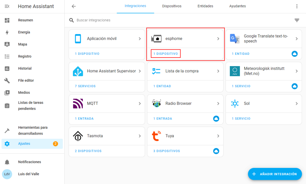Click the Home Assistant title

coord(36,7)
